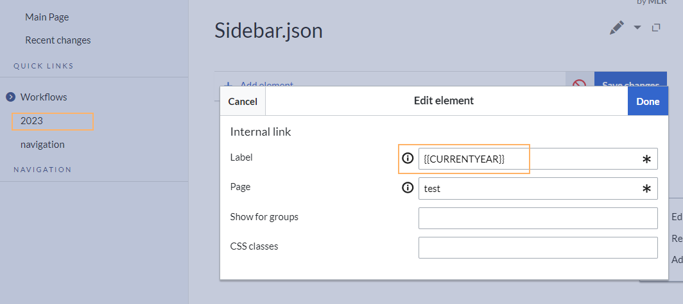
Task: Go to Recent changes
Action: pyautogui.click(x=58, y=40)
